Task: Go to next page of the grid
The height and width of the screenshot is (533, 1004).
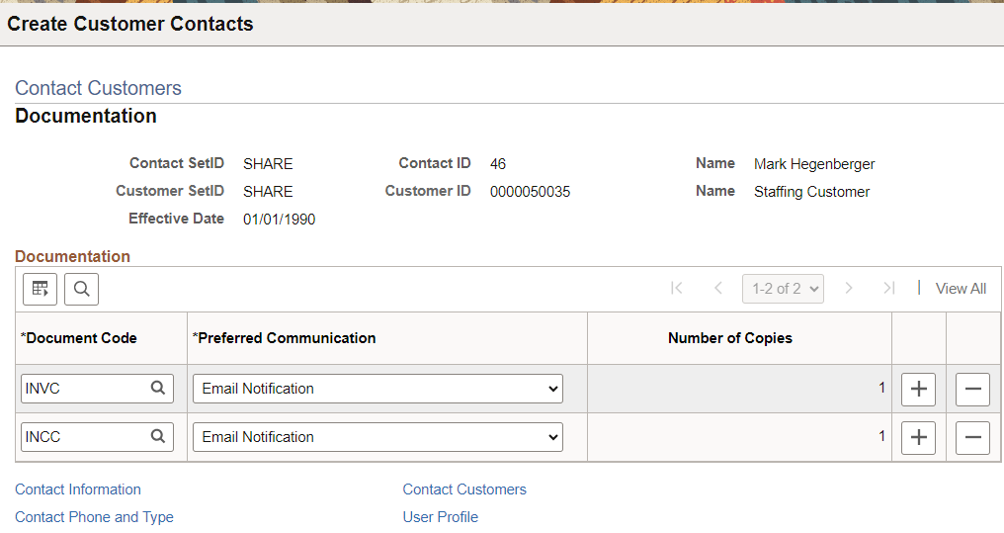Action: coord(849,289)
